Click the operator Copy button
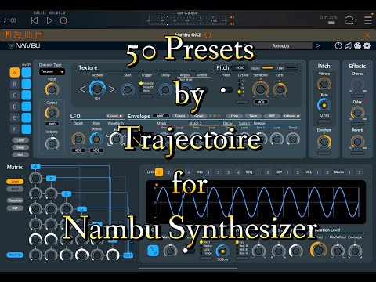Image resolution: width=376 pixels, height=282 pixels. (20, 140)
